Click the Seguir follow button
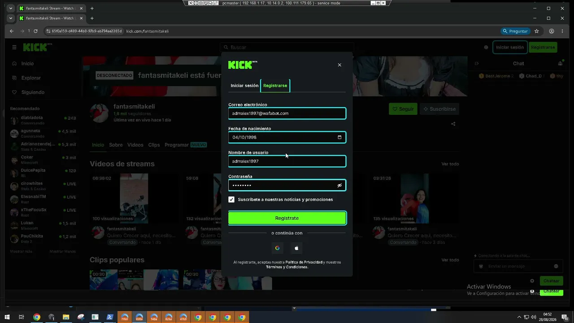The image size is (574, 323). click(x=403, y=109)
